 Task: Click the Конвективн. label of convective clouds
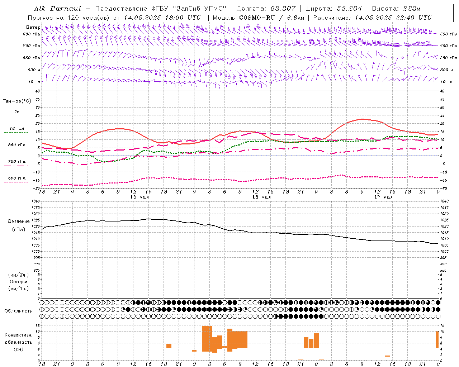19,335
